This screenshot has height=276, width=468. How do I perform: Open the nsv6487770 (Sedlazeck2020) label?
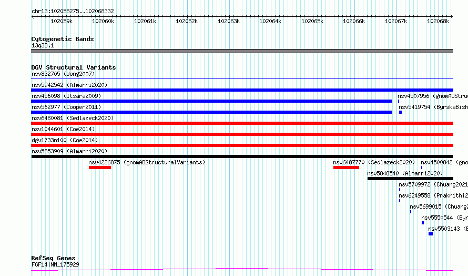click(374, 162)
